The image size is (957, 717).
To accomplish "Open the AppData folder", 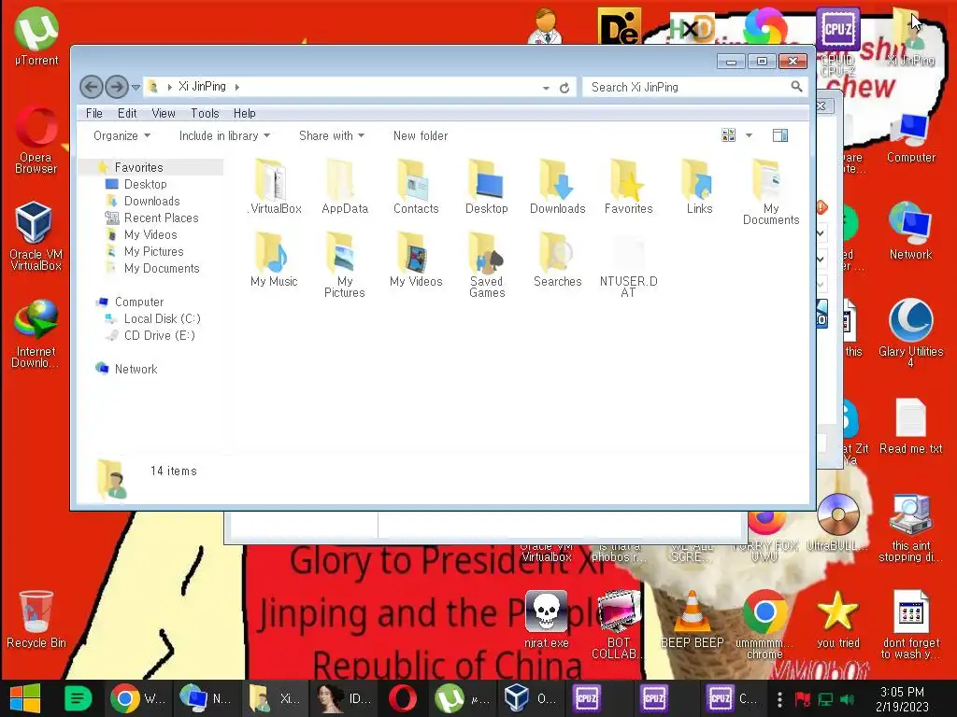I will [x=345, y=186].
